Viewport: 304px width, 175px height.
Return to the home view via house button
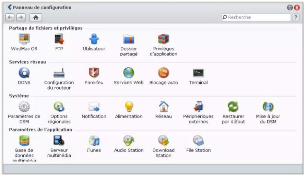36,18
